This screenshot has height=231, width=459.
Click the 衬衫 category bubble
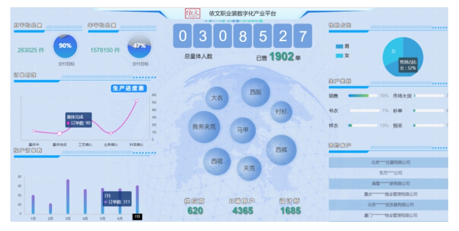[281, 111]
